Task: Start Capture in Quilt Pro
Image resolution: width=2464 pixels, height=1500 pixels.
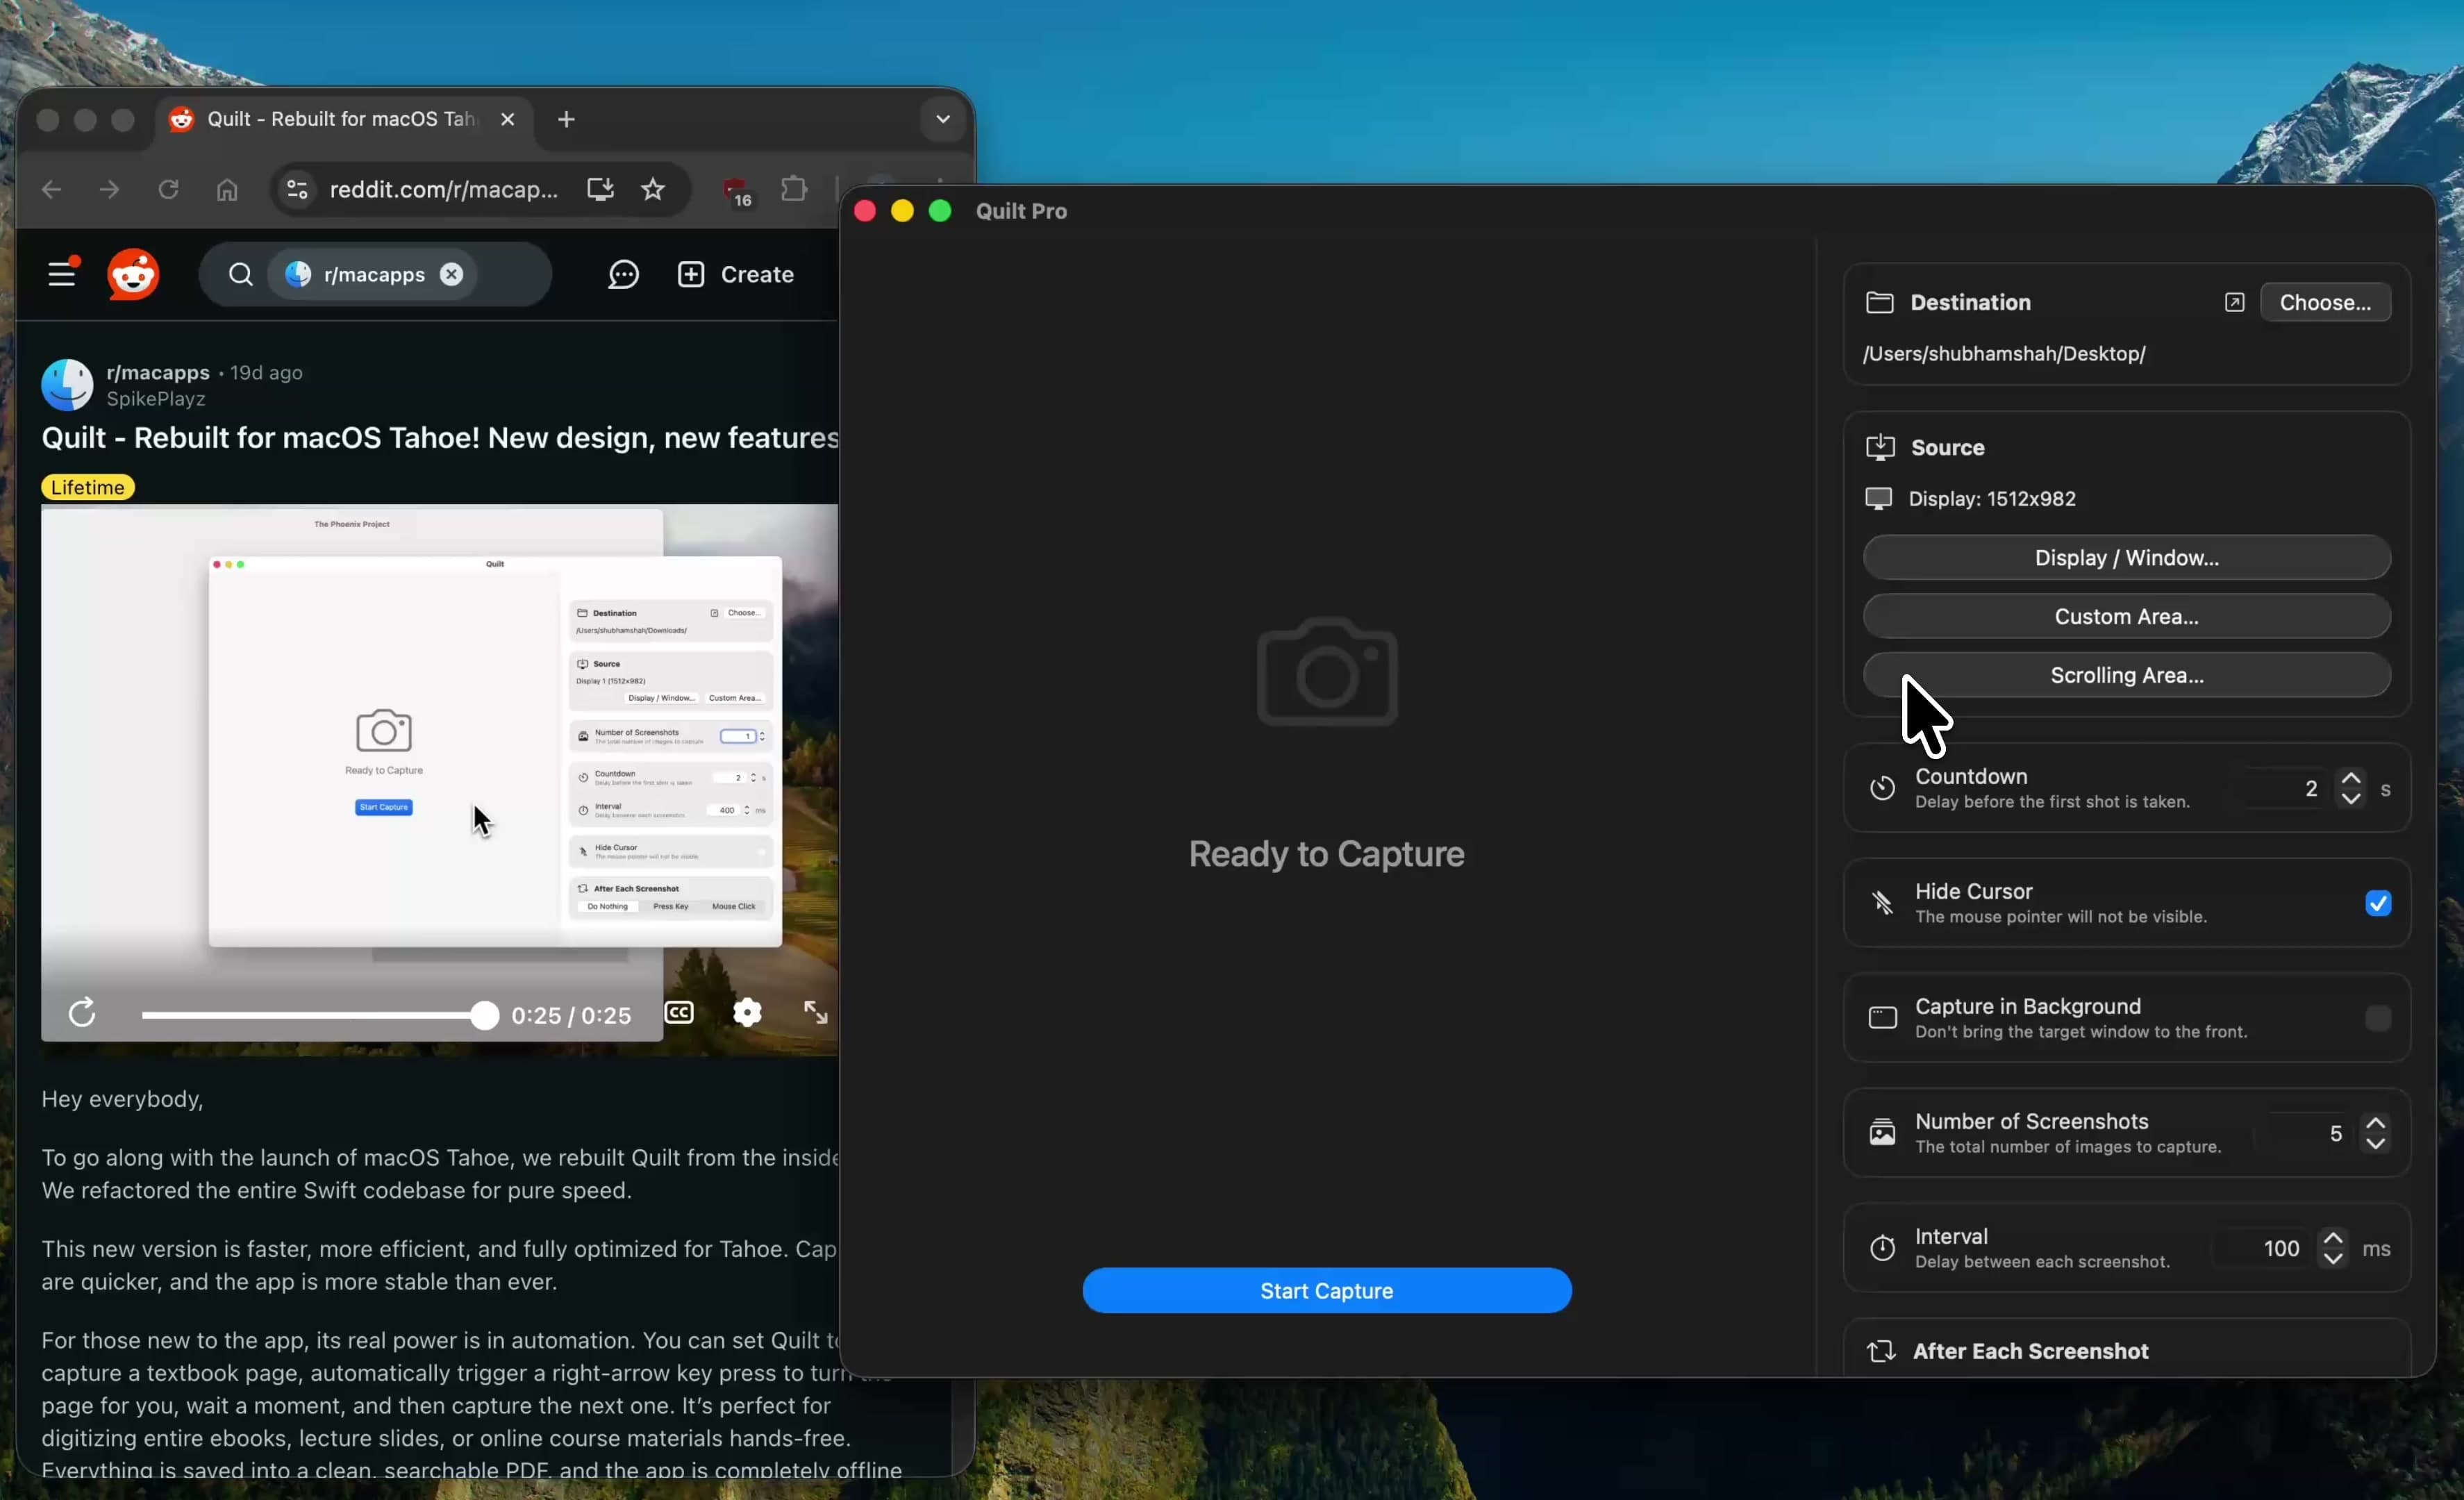Action: click(x=1326, y=1290)
